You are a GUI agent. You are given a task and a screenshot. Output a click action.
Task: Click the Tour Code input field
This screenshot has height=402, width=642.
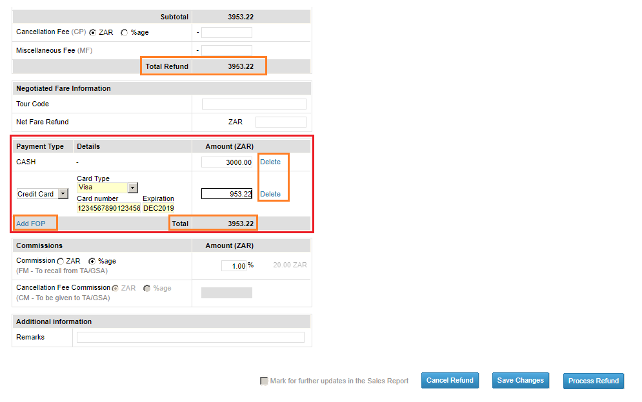tap(254, 104)
